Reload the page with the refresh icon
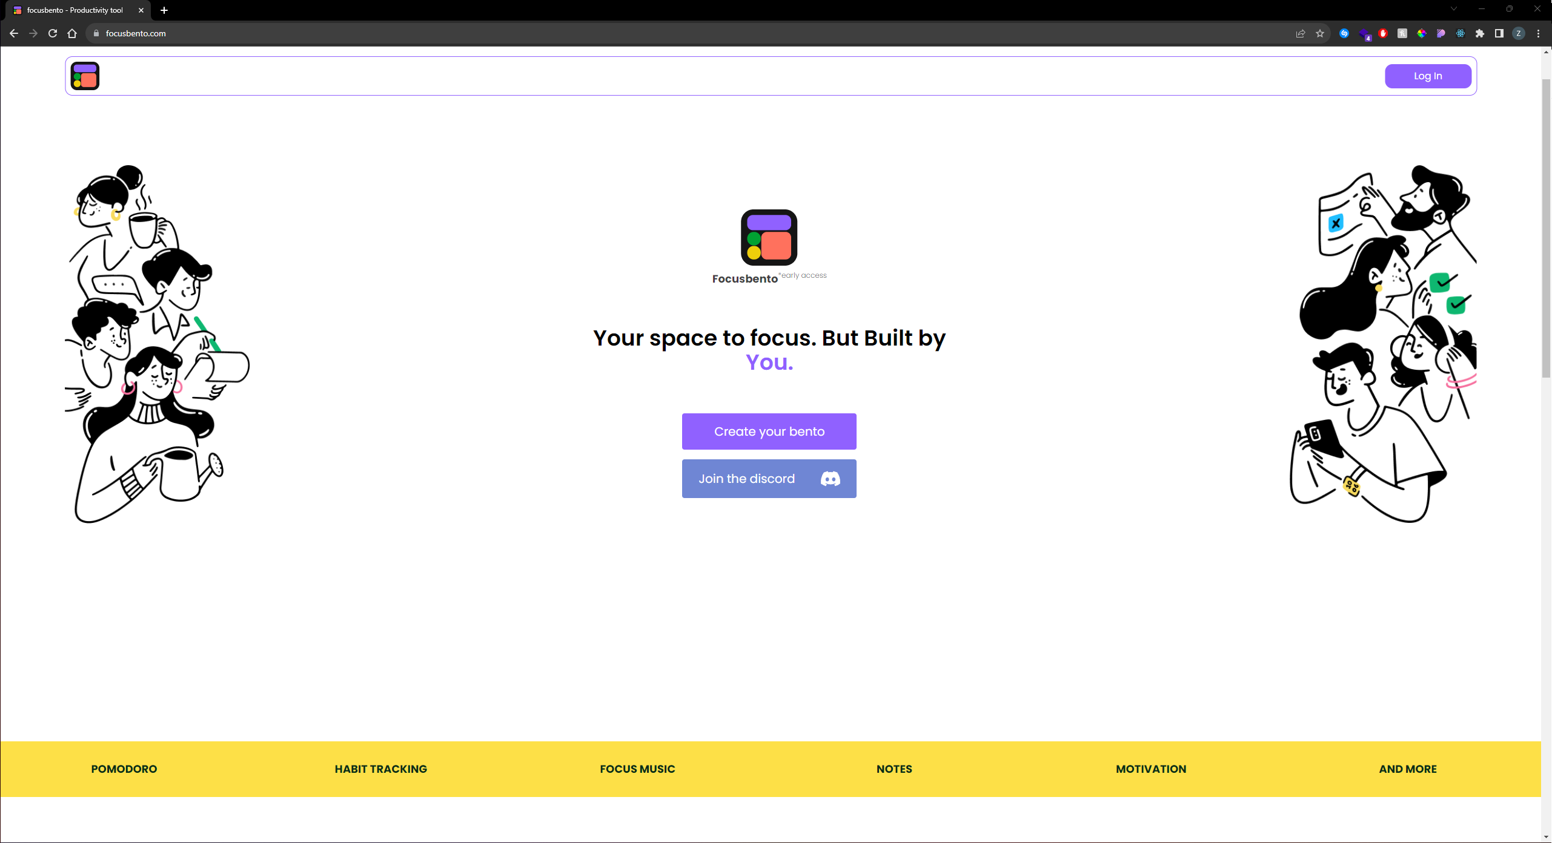Viewport: 1552px width, 843px height. point(53,33)
